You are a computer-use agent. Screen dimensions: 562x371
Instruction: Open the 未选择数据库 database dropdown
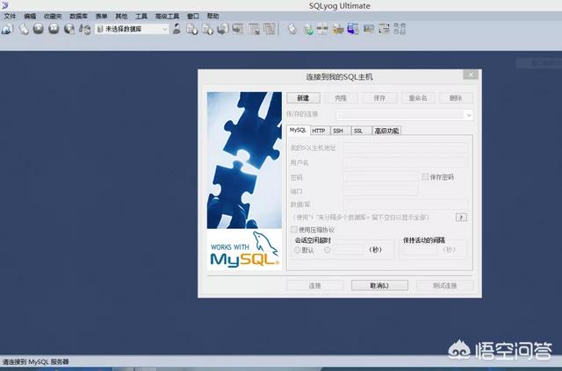(132, 29)
